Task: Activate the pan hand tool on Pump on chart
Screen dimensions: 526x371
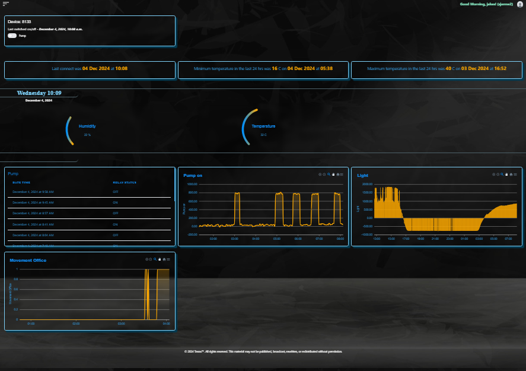Action: point(333,175)
